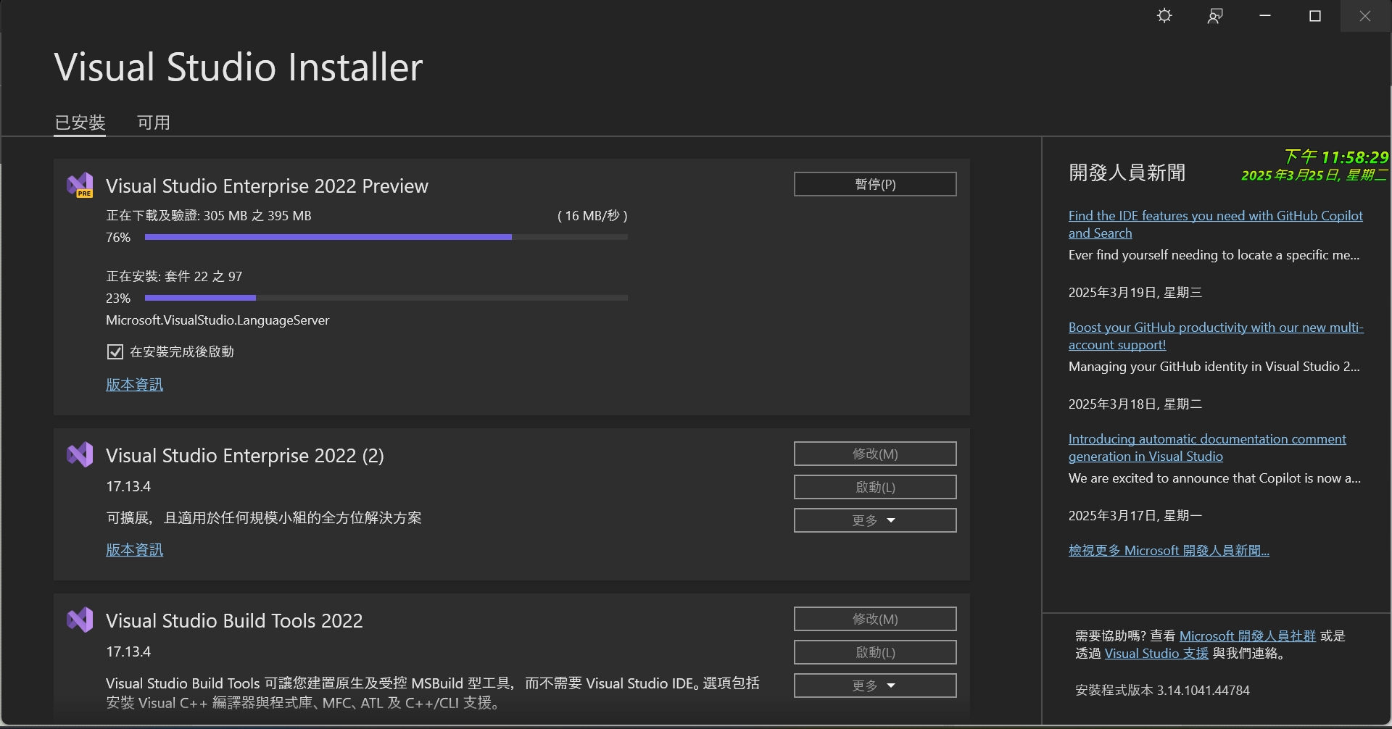The image size is (1392, 729).
Task: Click the date 2025年3月17日, 星期一
Action: coord(1135,516)
